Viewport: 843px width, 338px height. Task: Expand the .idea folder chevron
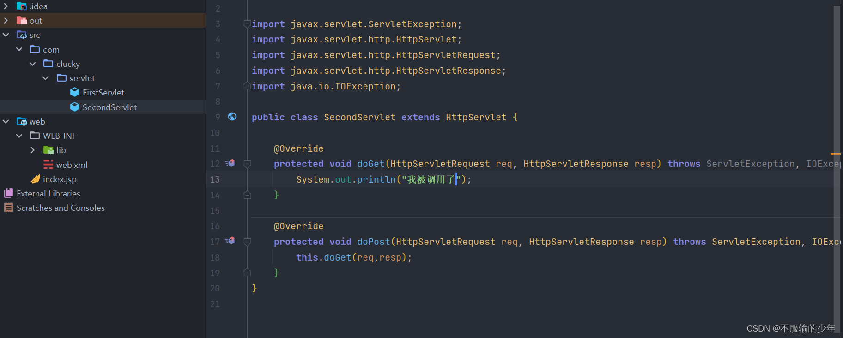point(6,6)
